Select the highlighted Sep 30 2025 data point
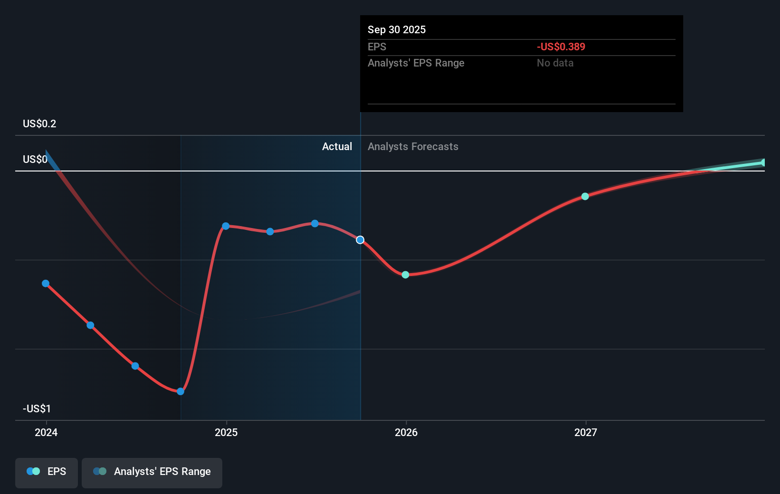The width and height of the screenshot is (780, 494). 360,240
